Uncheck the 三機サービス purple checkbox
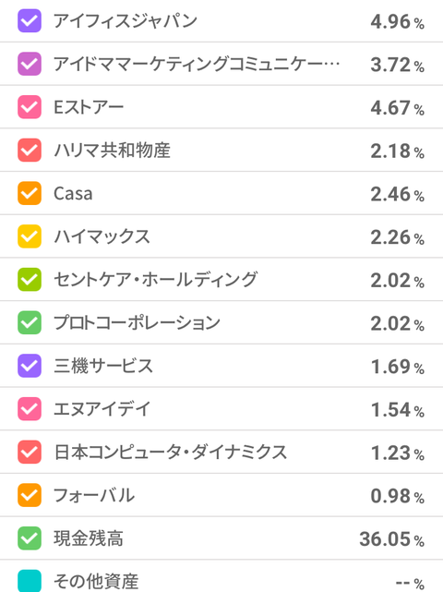Viewport: 443px width, 592px height. pos(30,366)
